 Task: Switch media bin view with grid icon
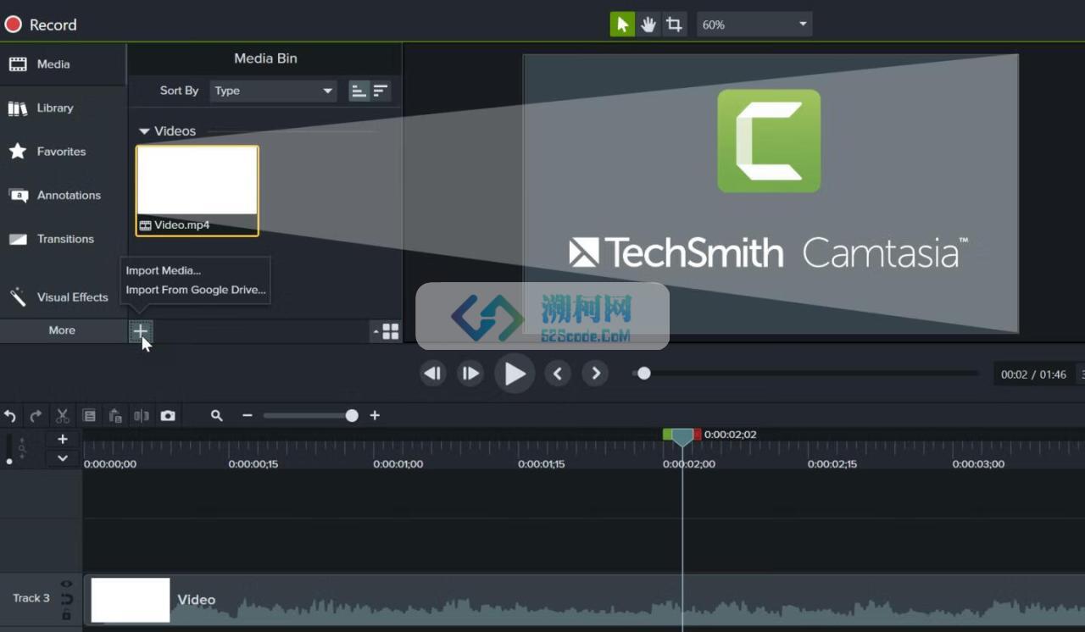[x=391, y=332]
